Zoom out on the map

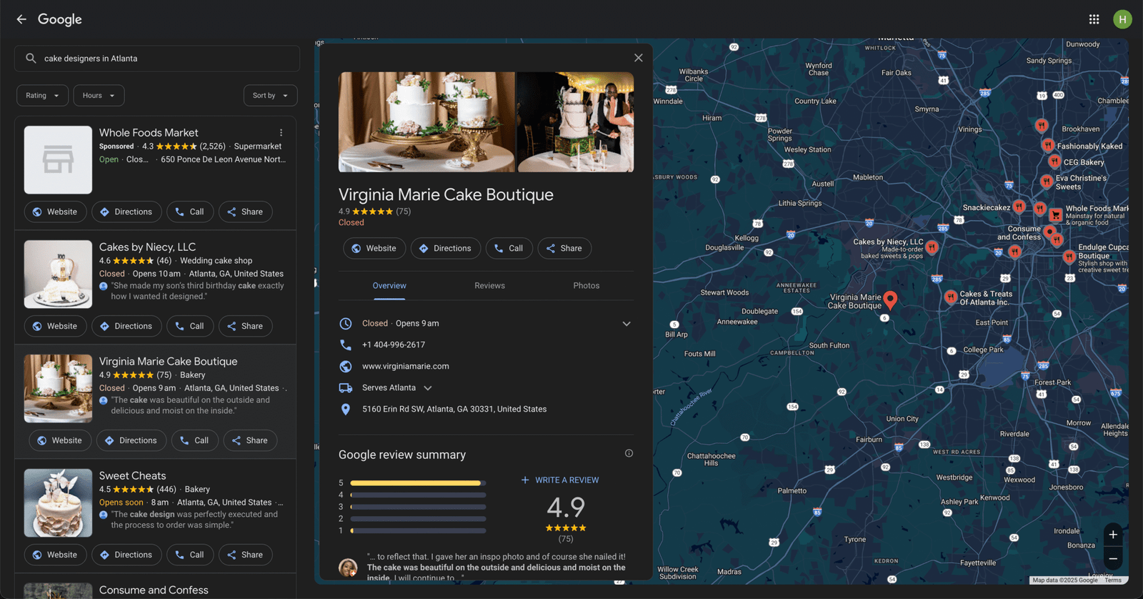(x=1113, y=559)
